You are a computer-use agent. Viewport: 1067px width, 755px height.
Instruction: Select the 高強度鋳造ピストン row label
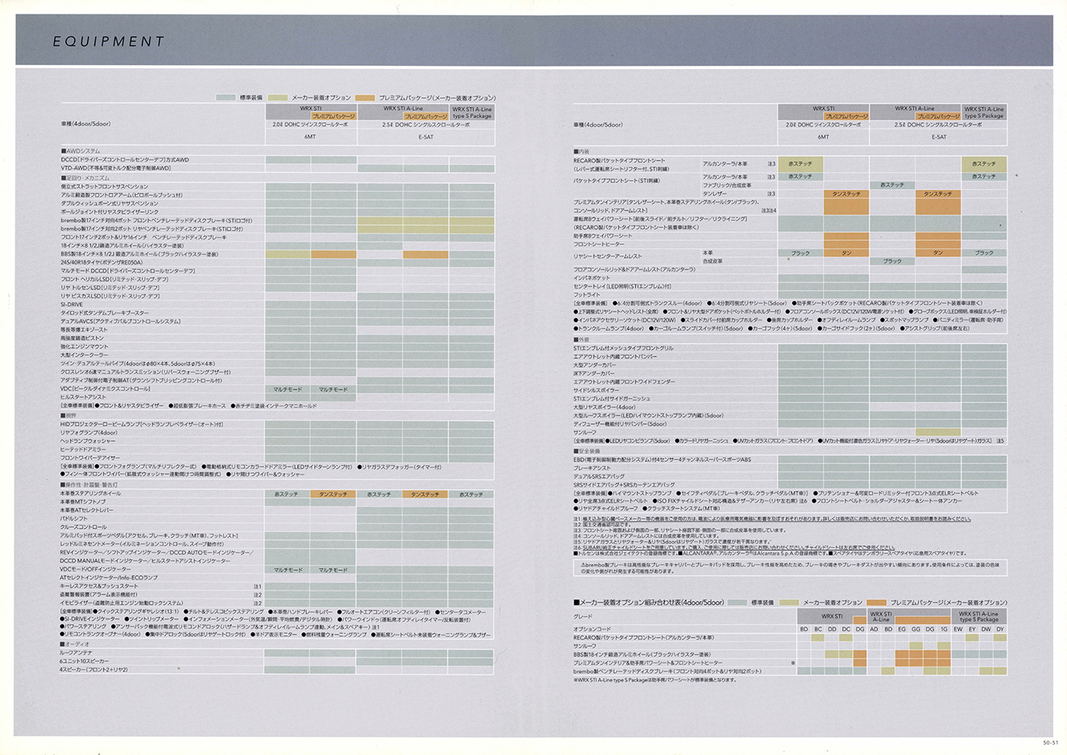(82, 338)
